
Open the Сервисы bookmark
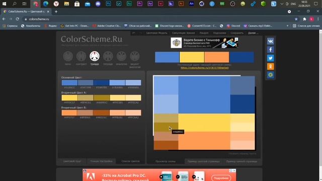click(x=10, y=26)
